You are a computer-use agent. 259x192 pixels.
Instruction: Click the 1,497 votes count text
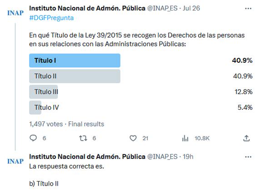point(46,124)
